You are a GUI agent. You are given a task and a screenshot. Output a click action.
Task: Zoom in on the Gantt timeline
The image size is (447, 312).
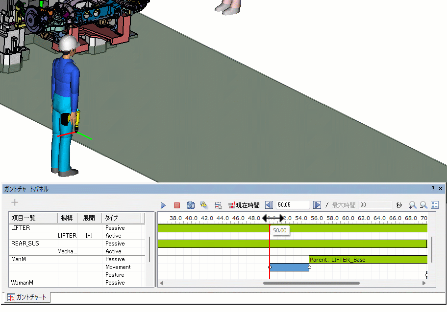point(413,205)
